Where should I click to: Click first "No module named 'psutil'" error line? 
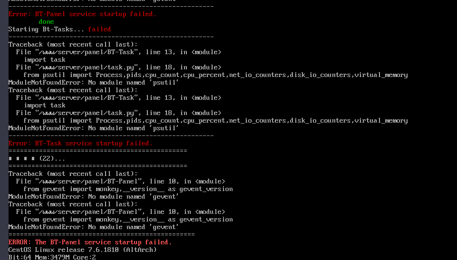[94, 82]
